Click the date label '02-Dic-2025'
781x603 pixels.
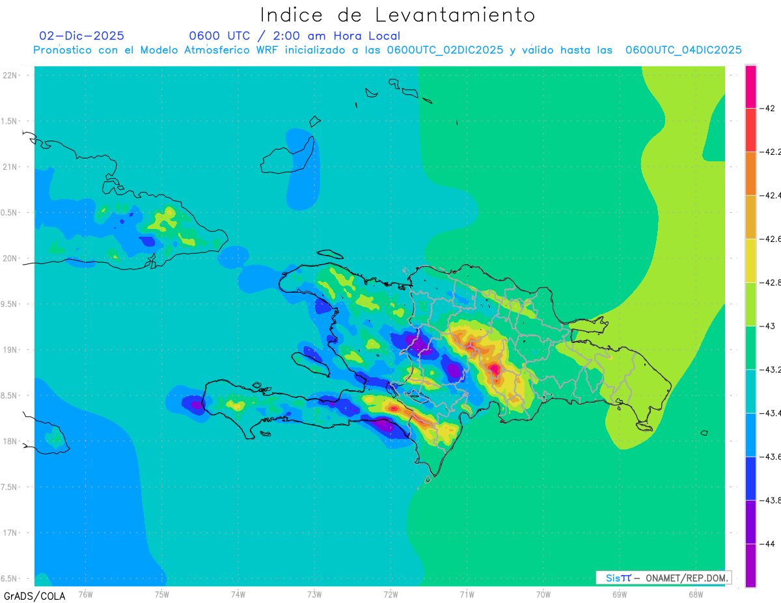pyautogui.click(x=81, y=36)
